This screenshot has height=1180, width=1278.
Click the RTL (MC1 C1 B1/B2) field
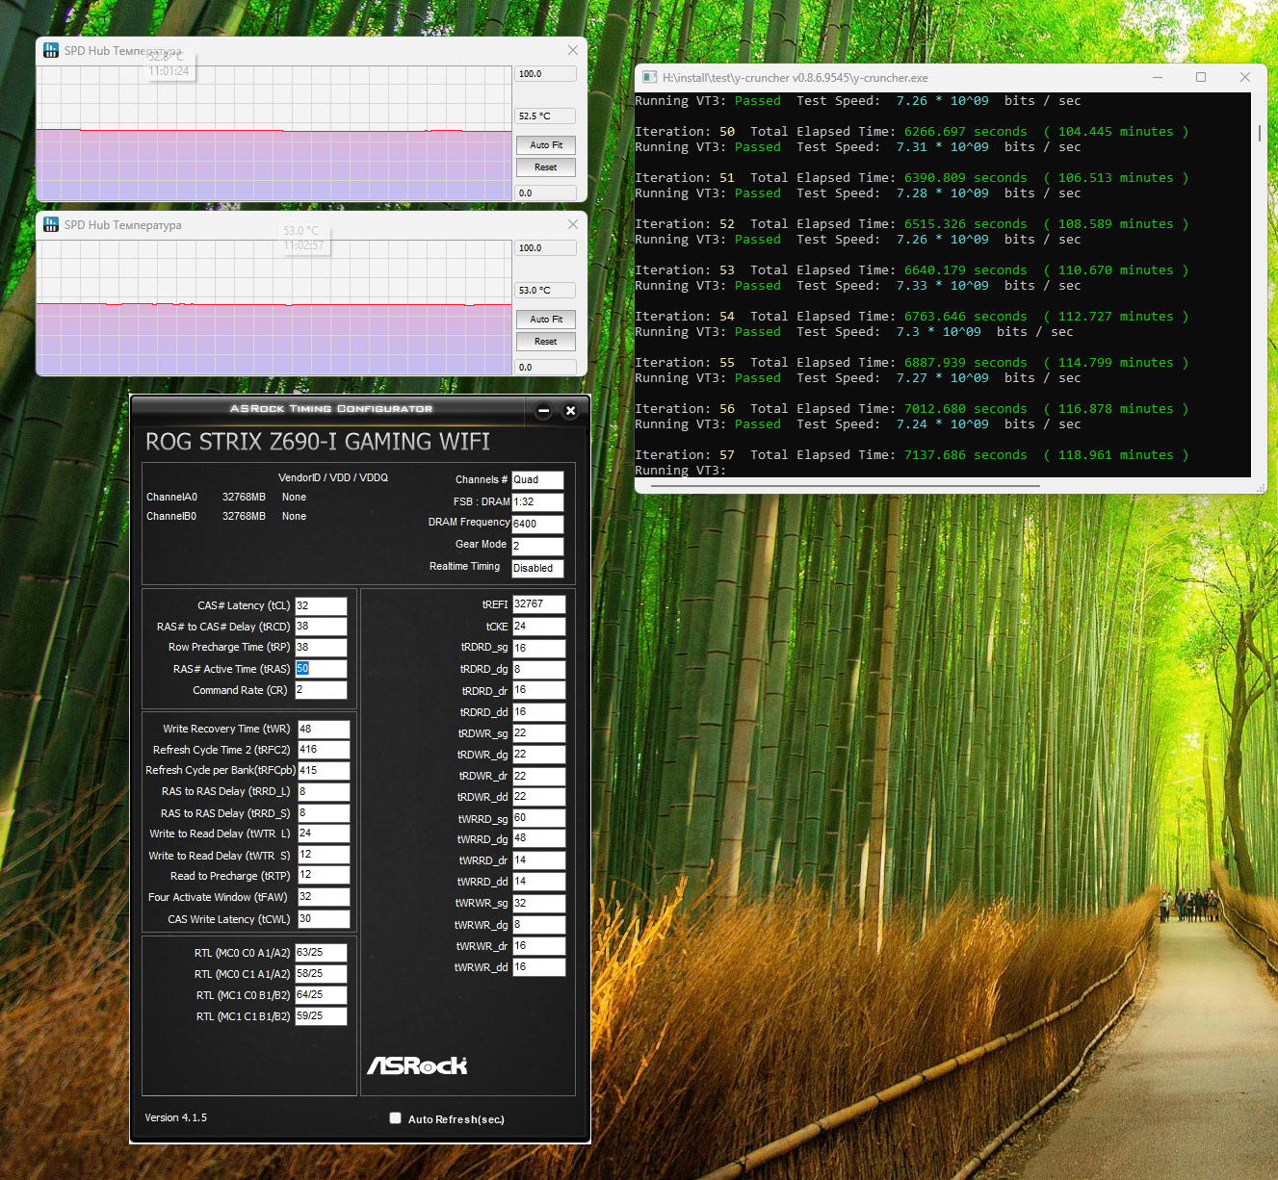pyautogui.click(x=321, y=1016)
